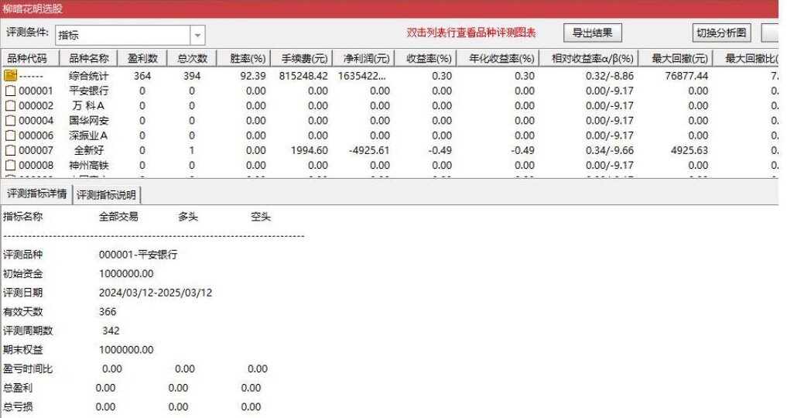Click the document icon beside 000004
Screen dimensions: 787x418
coord(10,121)
